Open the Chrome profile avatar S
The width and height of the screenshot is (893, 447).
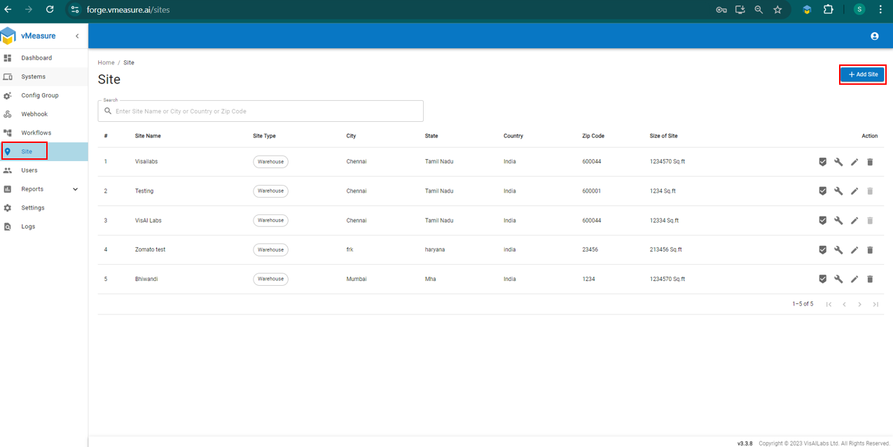pyautogui.click(x=859, y=10)
